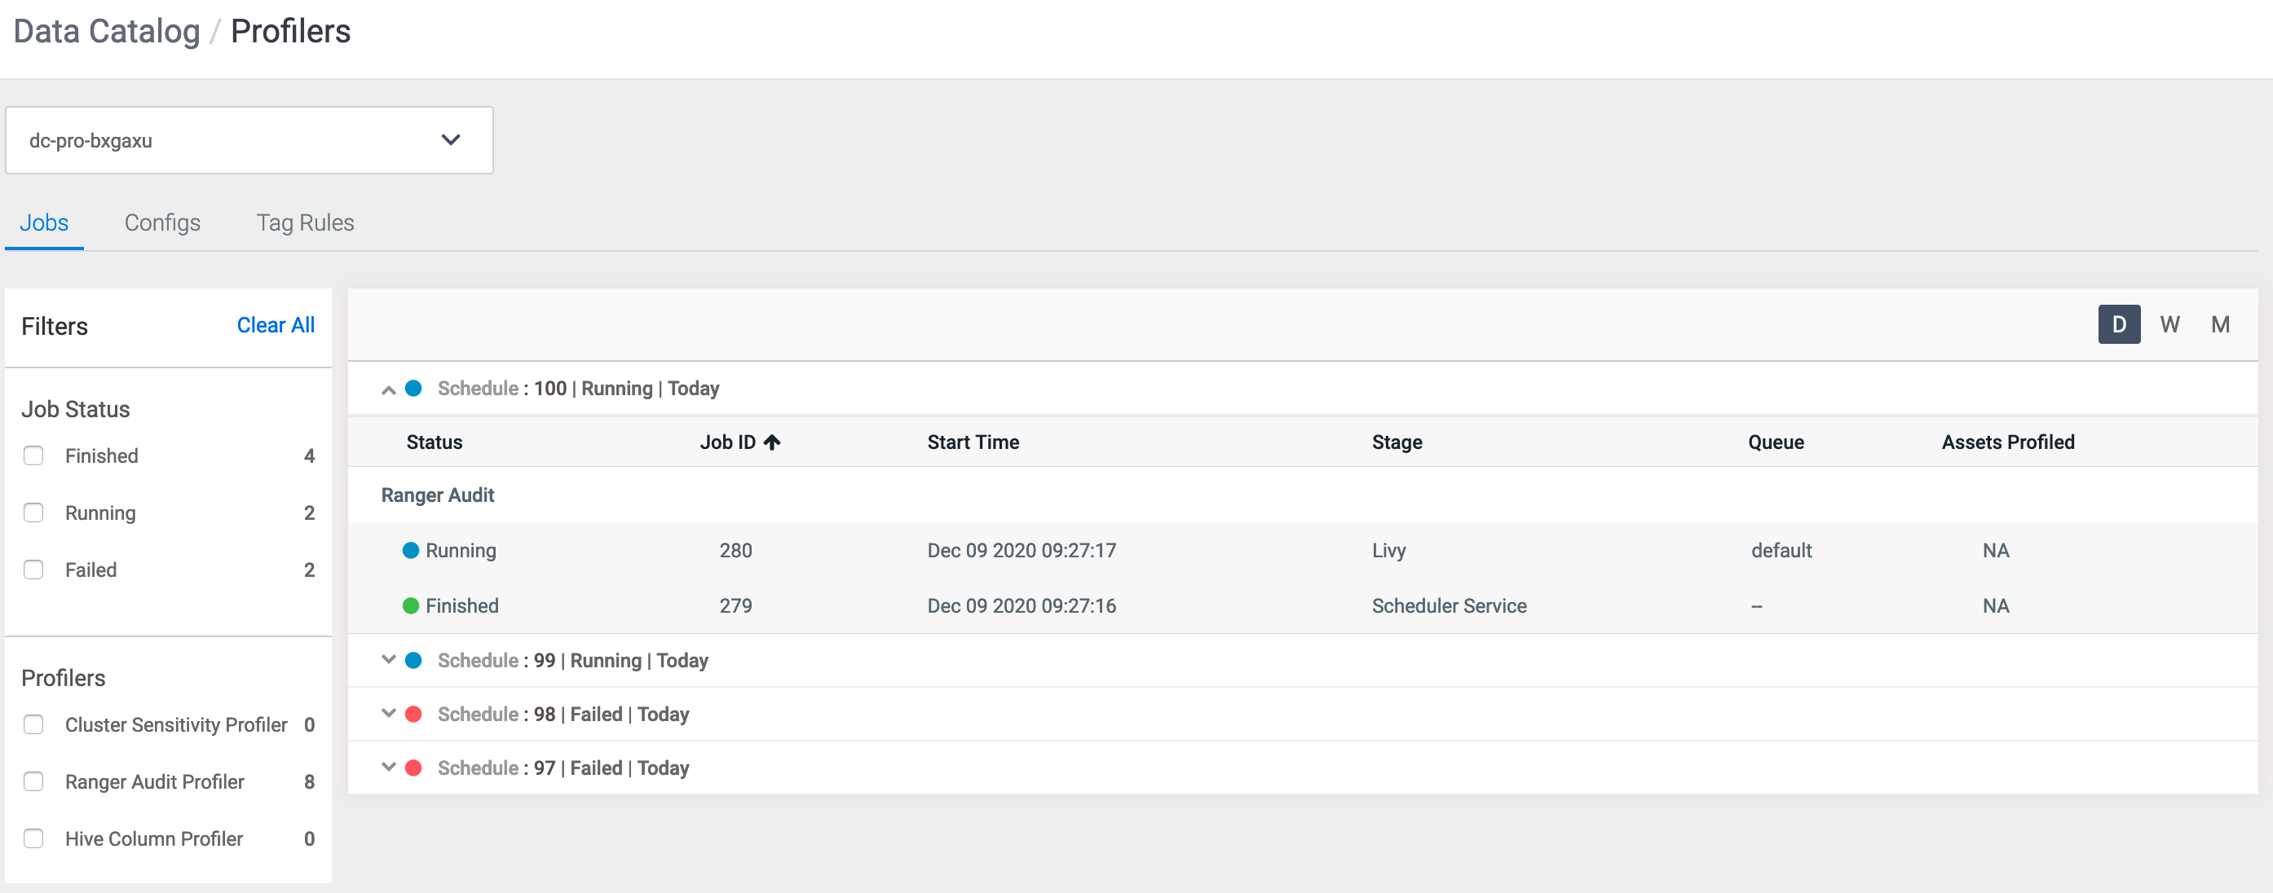Click the Clear All filters link
The width and height of the screenshot is (2273, 893).
276,325
